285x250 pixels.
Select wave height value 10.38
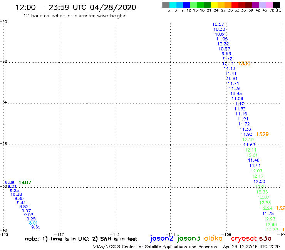pyautogui.click(x=16, y=195)
